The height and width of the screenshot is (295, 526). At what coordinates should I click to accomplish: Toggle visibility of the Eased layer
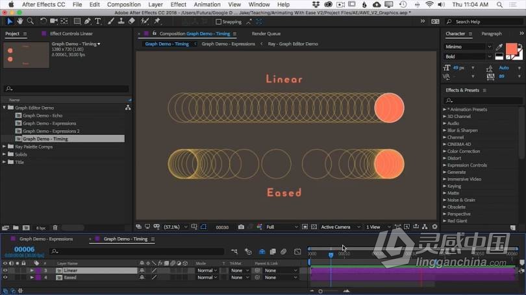tap(5, 277)
